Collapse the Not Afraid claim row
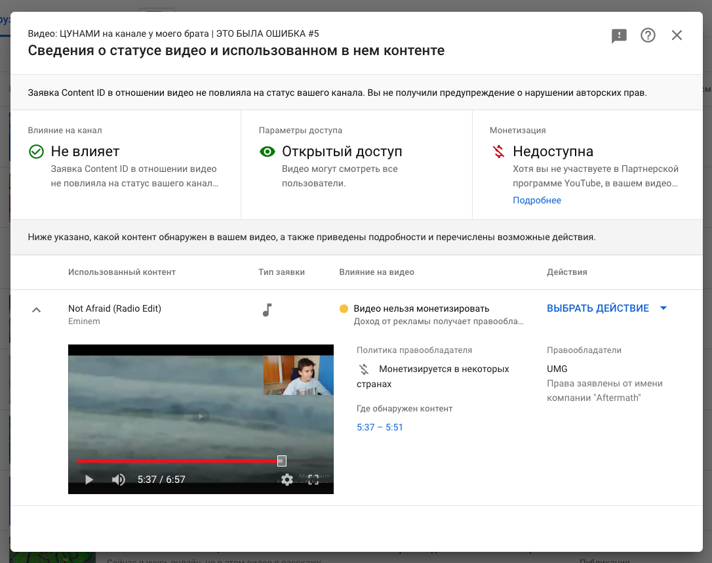This screenshot has width=712, height=563. point(36,310)
